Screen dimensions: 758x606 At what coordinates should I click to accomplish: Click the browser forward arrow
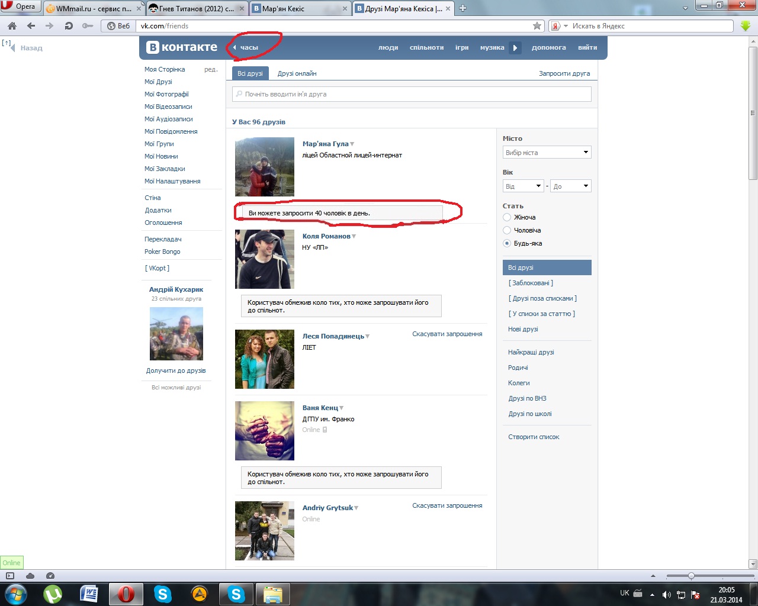50,26
